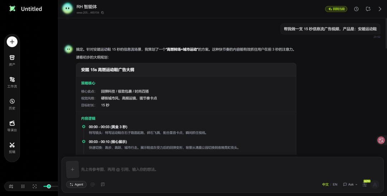This screenshot has height=196, width=387.
Task: Click the 策略核心 section heading
Action: 88,83
